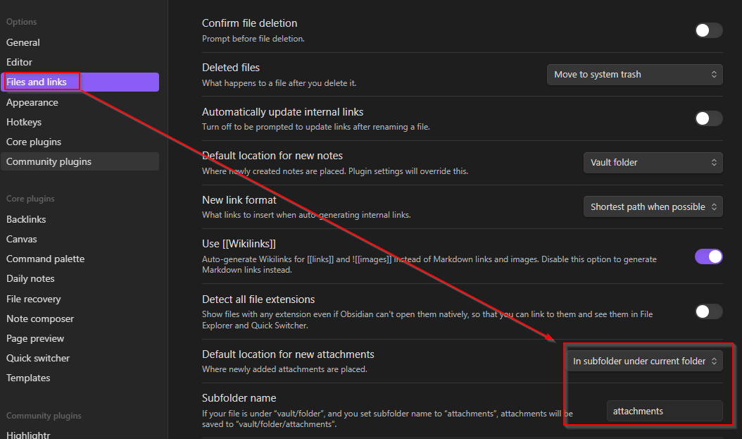Select Templates in the Core plugins list

tap(28, 378)
